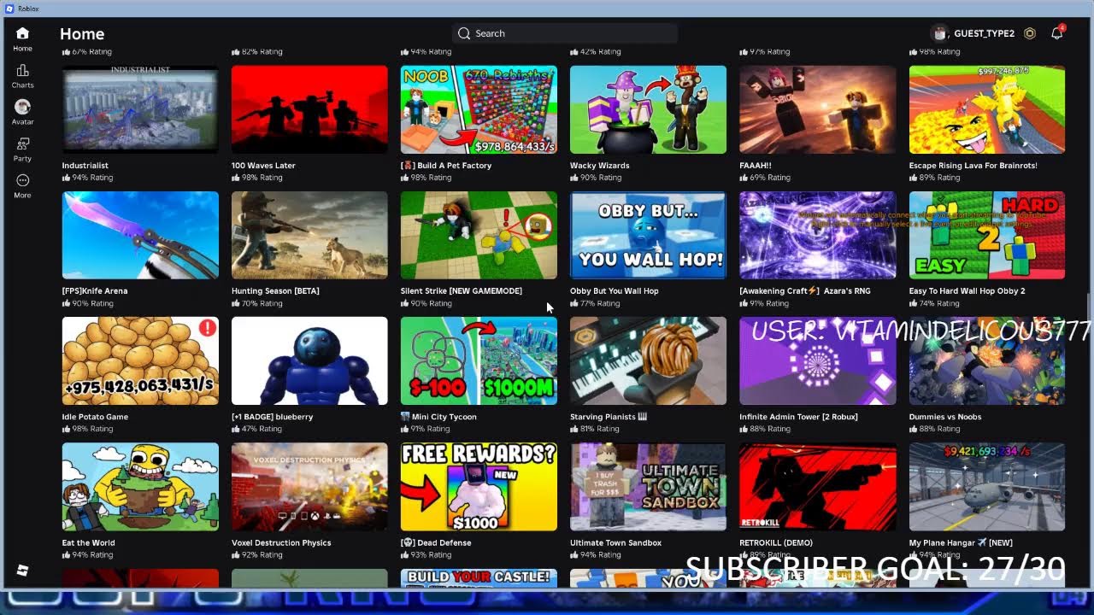
Task: Open the [FPS]Knife Arena thumbnail
Action: tap(140, 235)
